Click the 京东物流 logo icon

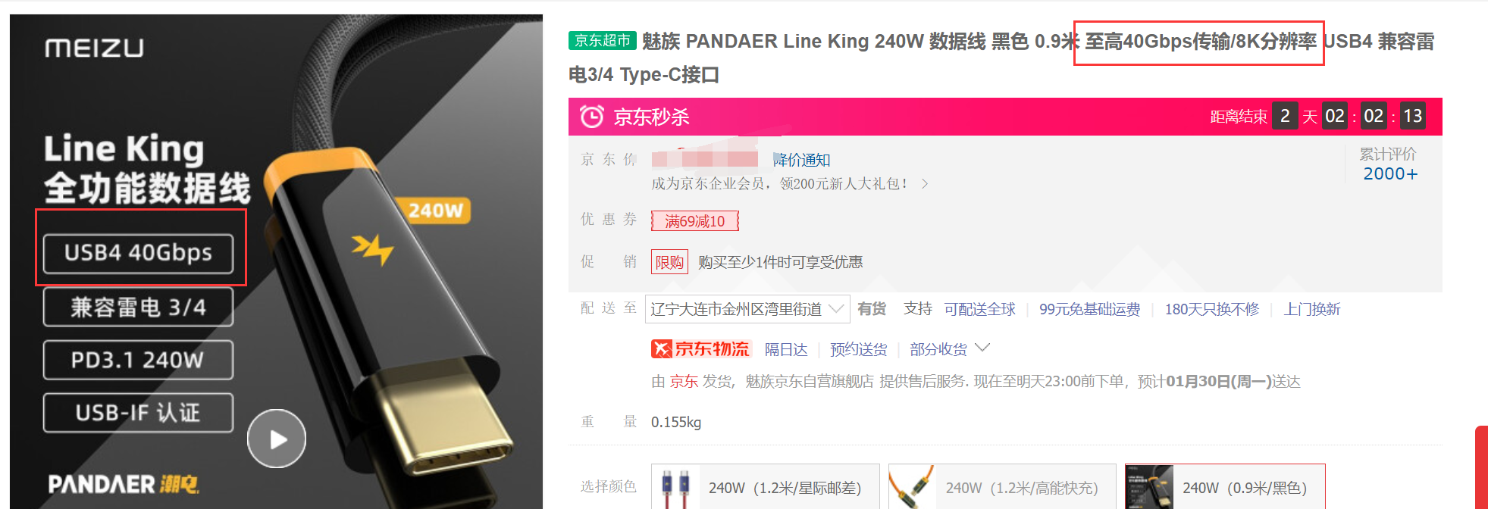point(662,348)
